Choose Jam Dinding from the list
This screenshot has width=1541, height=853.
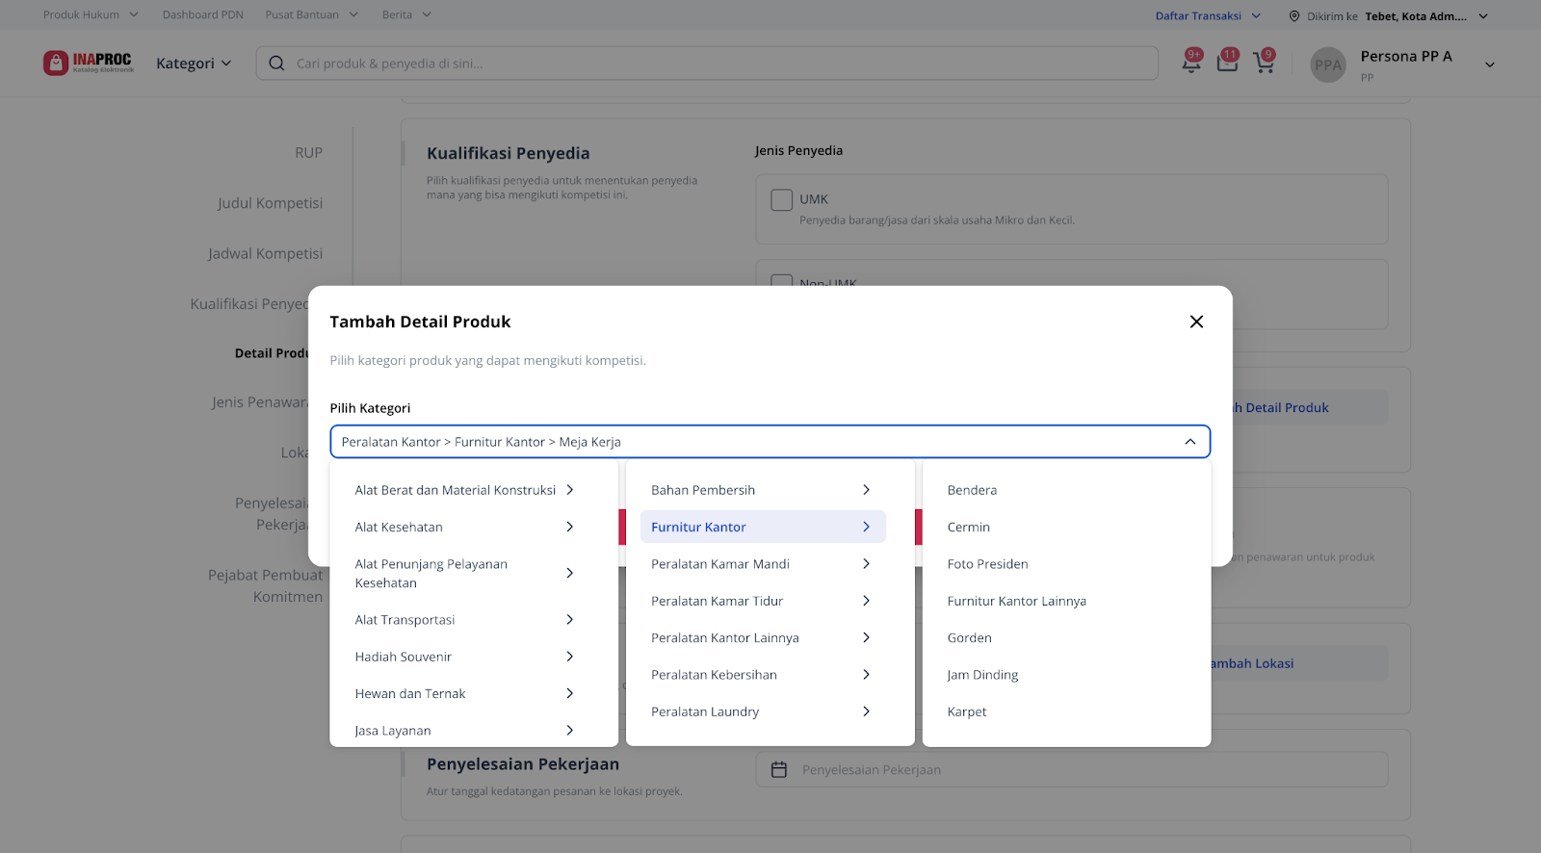(982, 675)
